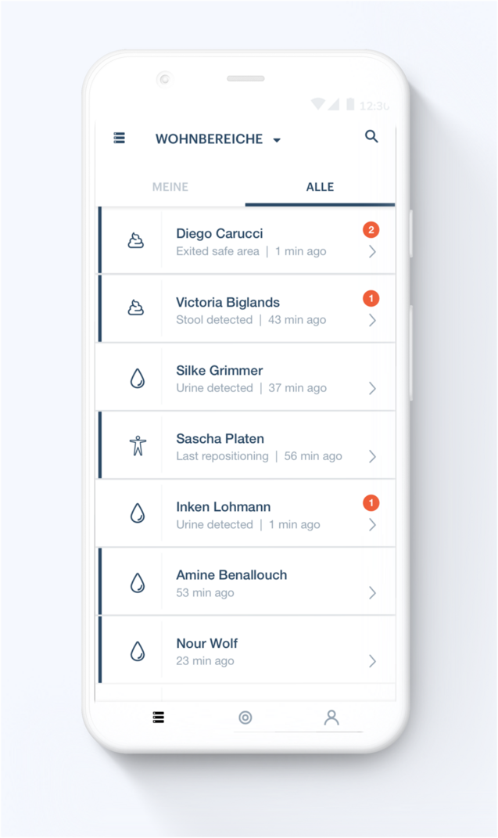This screenshot has height=838, width=498.
Task: Click urine drop icon for Silke Grimmer
Action: point(137,379)
